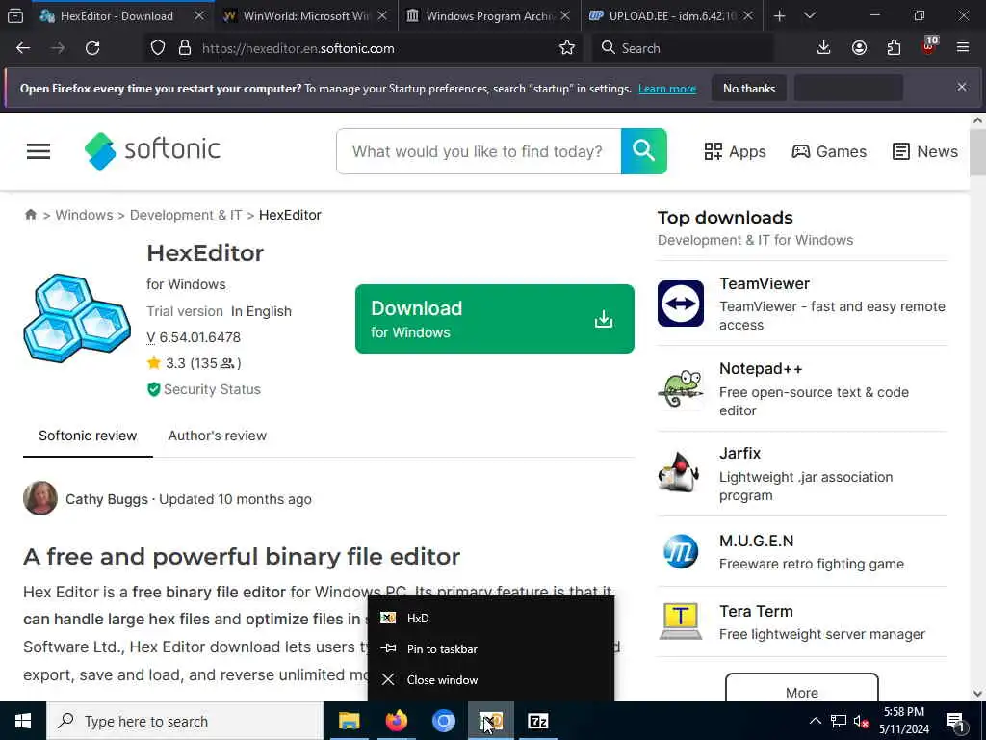
Task: Open the Apps navigation link
Action: coord(735,151)
